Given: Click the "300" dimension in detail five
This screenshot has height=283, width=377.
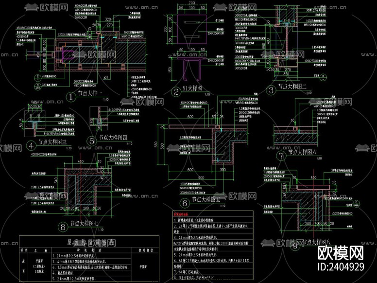Looking at the screenshot, I should click(x=223, y=170).
